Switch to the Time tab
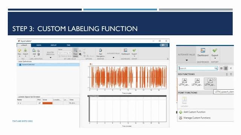Screen dimensions: 241x135 [x=69, y=45]
